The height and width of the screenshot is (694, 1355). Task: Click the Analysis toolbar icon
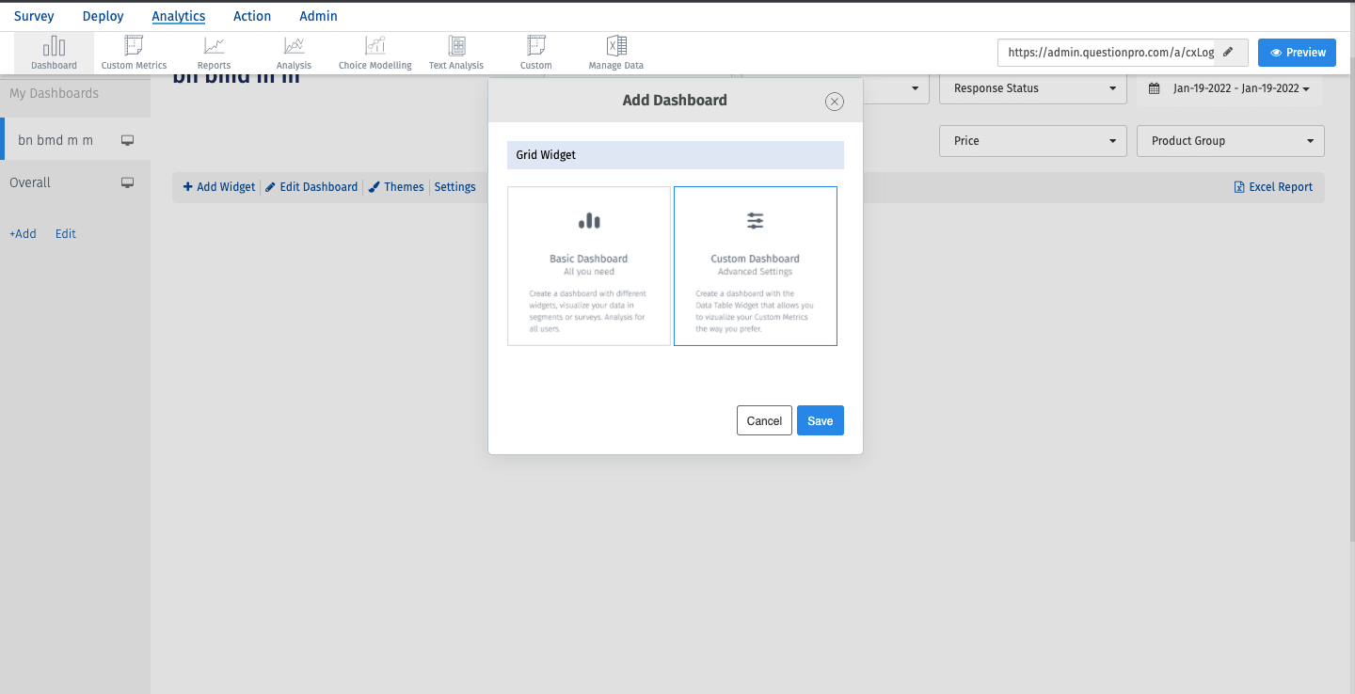point(294,51)
